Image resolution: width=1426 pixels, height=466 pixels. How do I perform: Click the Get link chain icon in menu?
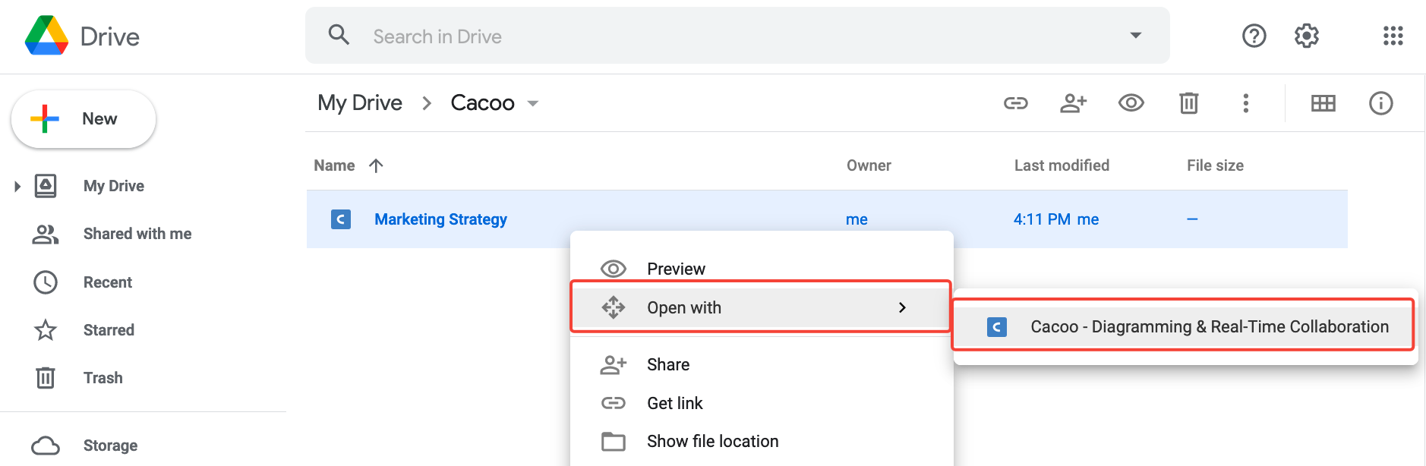[x=614, y=403]
